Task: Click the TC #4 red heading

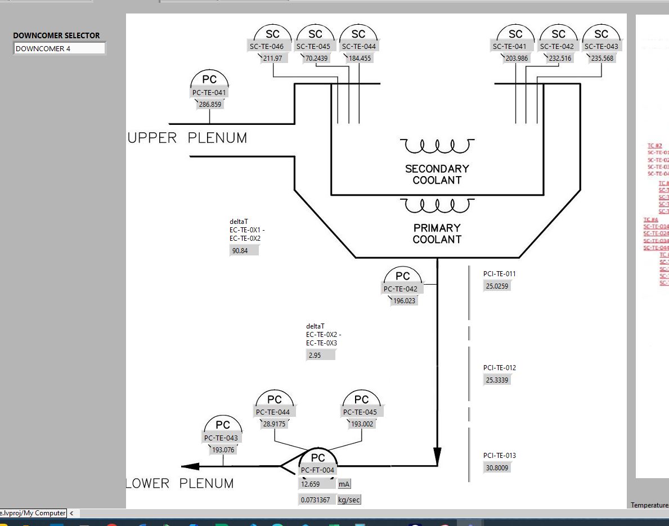Action: tap(650, 220)
